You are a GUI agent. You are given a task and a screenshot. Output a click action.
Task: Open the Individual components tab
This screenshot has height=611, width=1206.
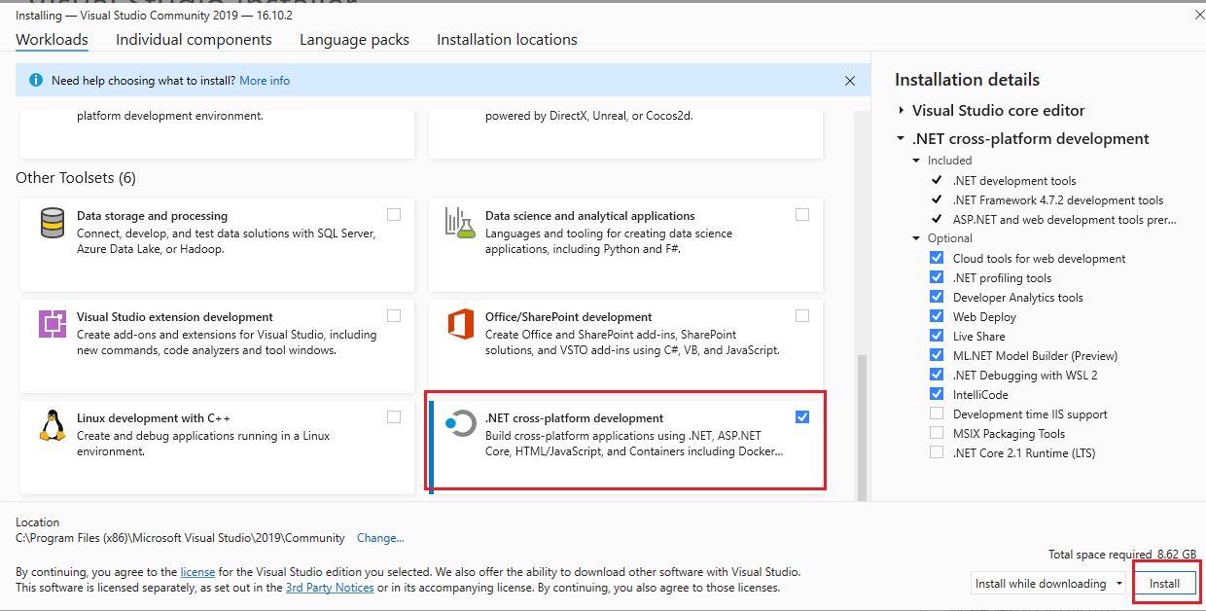tap(194, 40)
